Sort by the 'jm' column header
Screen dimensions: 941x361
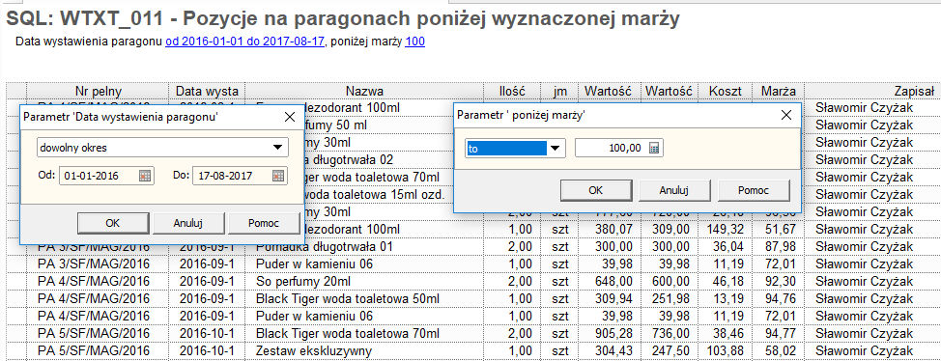(558, 91)
